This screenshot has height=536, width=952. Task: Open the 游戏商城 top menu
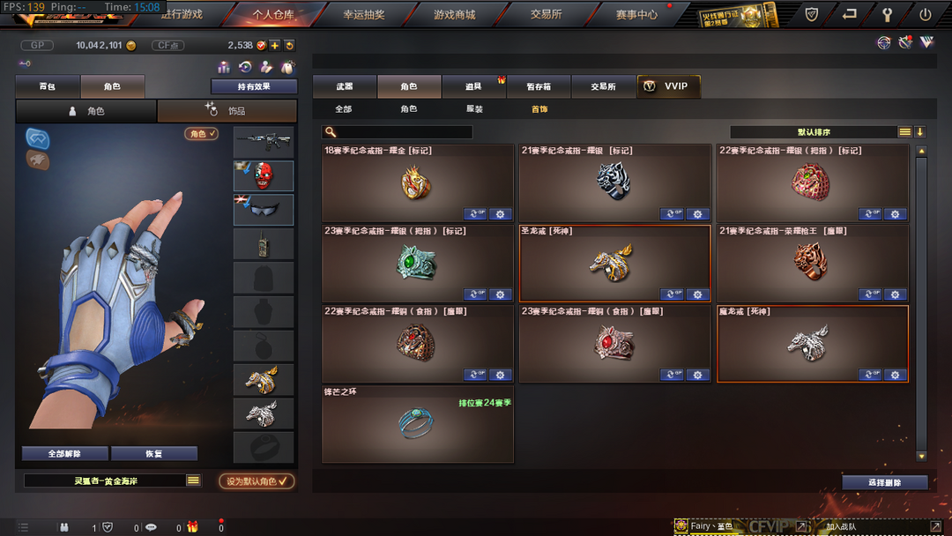point(454,15)
